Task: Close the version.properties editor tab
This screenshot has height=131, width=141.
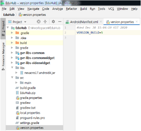Action: 137,21
